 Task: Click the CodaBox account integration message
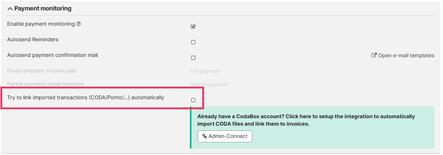[x=306, y=120]
